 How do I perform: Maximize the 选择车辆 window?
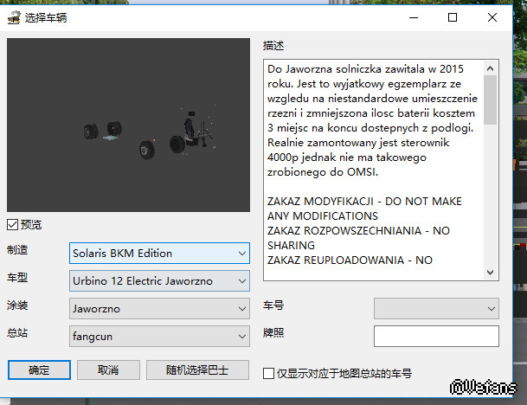click(x=453, y=17)
